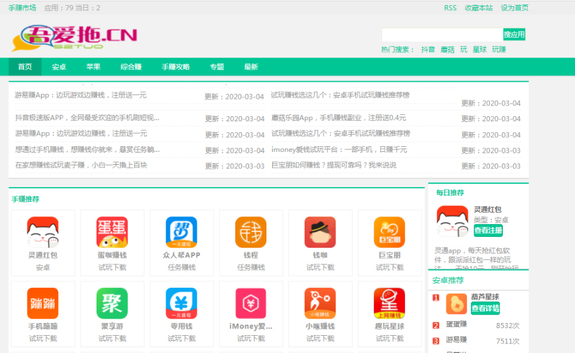This screenshot has height=353, width=575.
Task: Select hot search term 抖音
Action: pos(428,50)
